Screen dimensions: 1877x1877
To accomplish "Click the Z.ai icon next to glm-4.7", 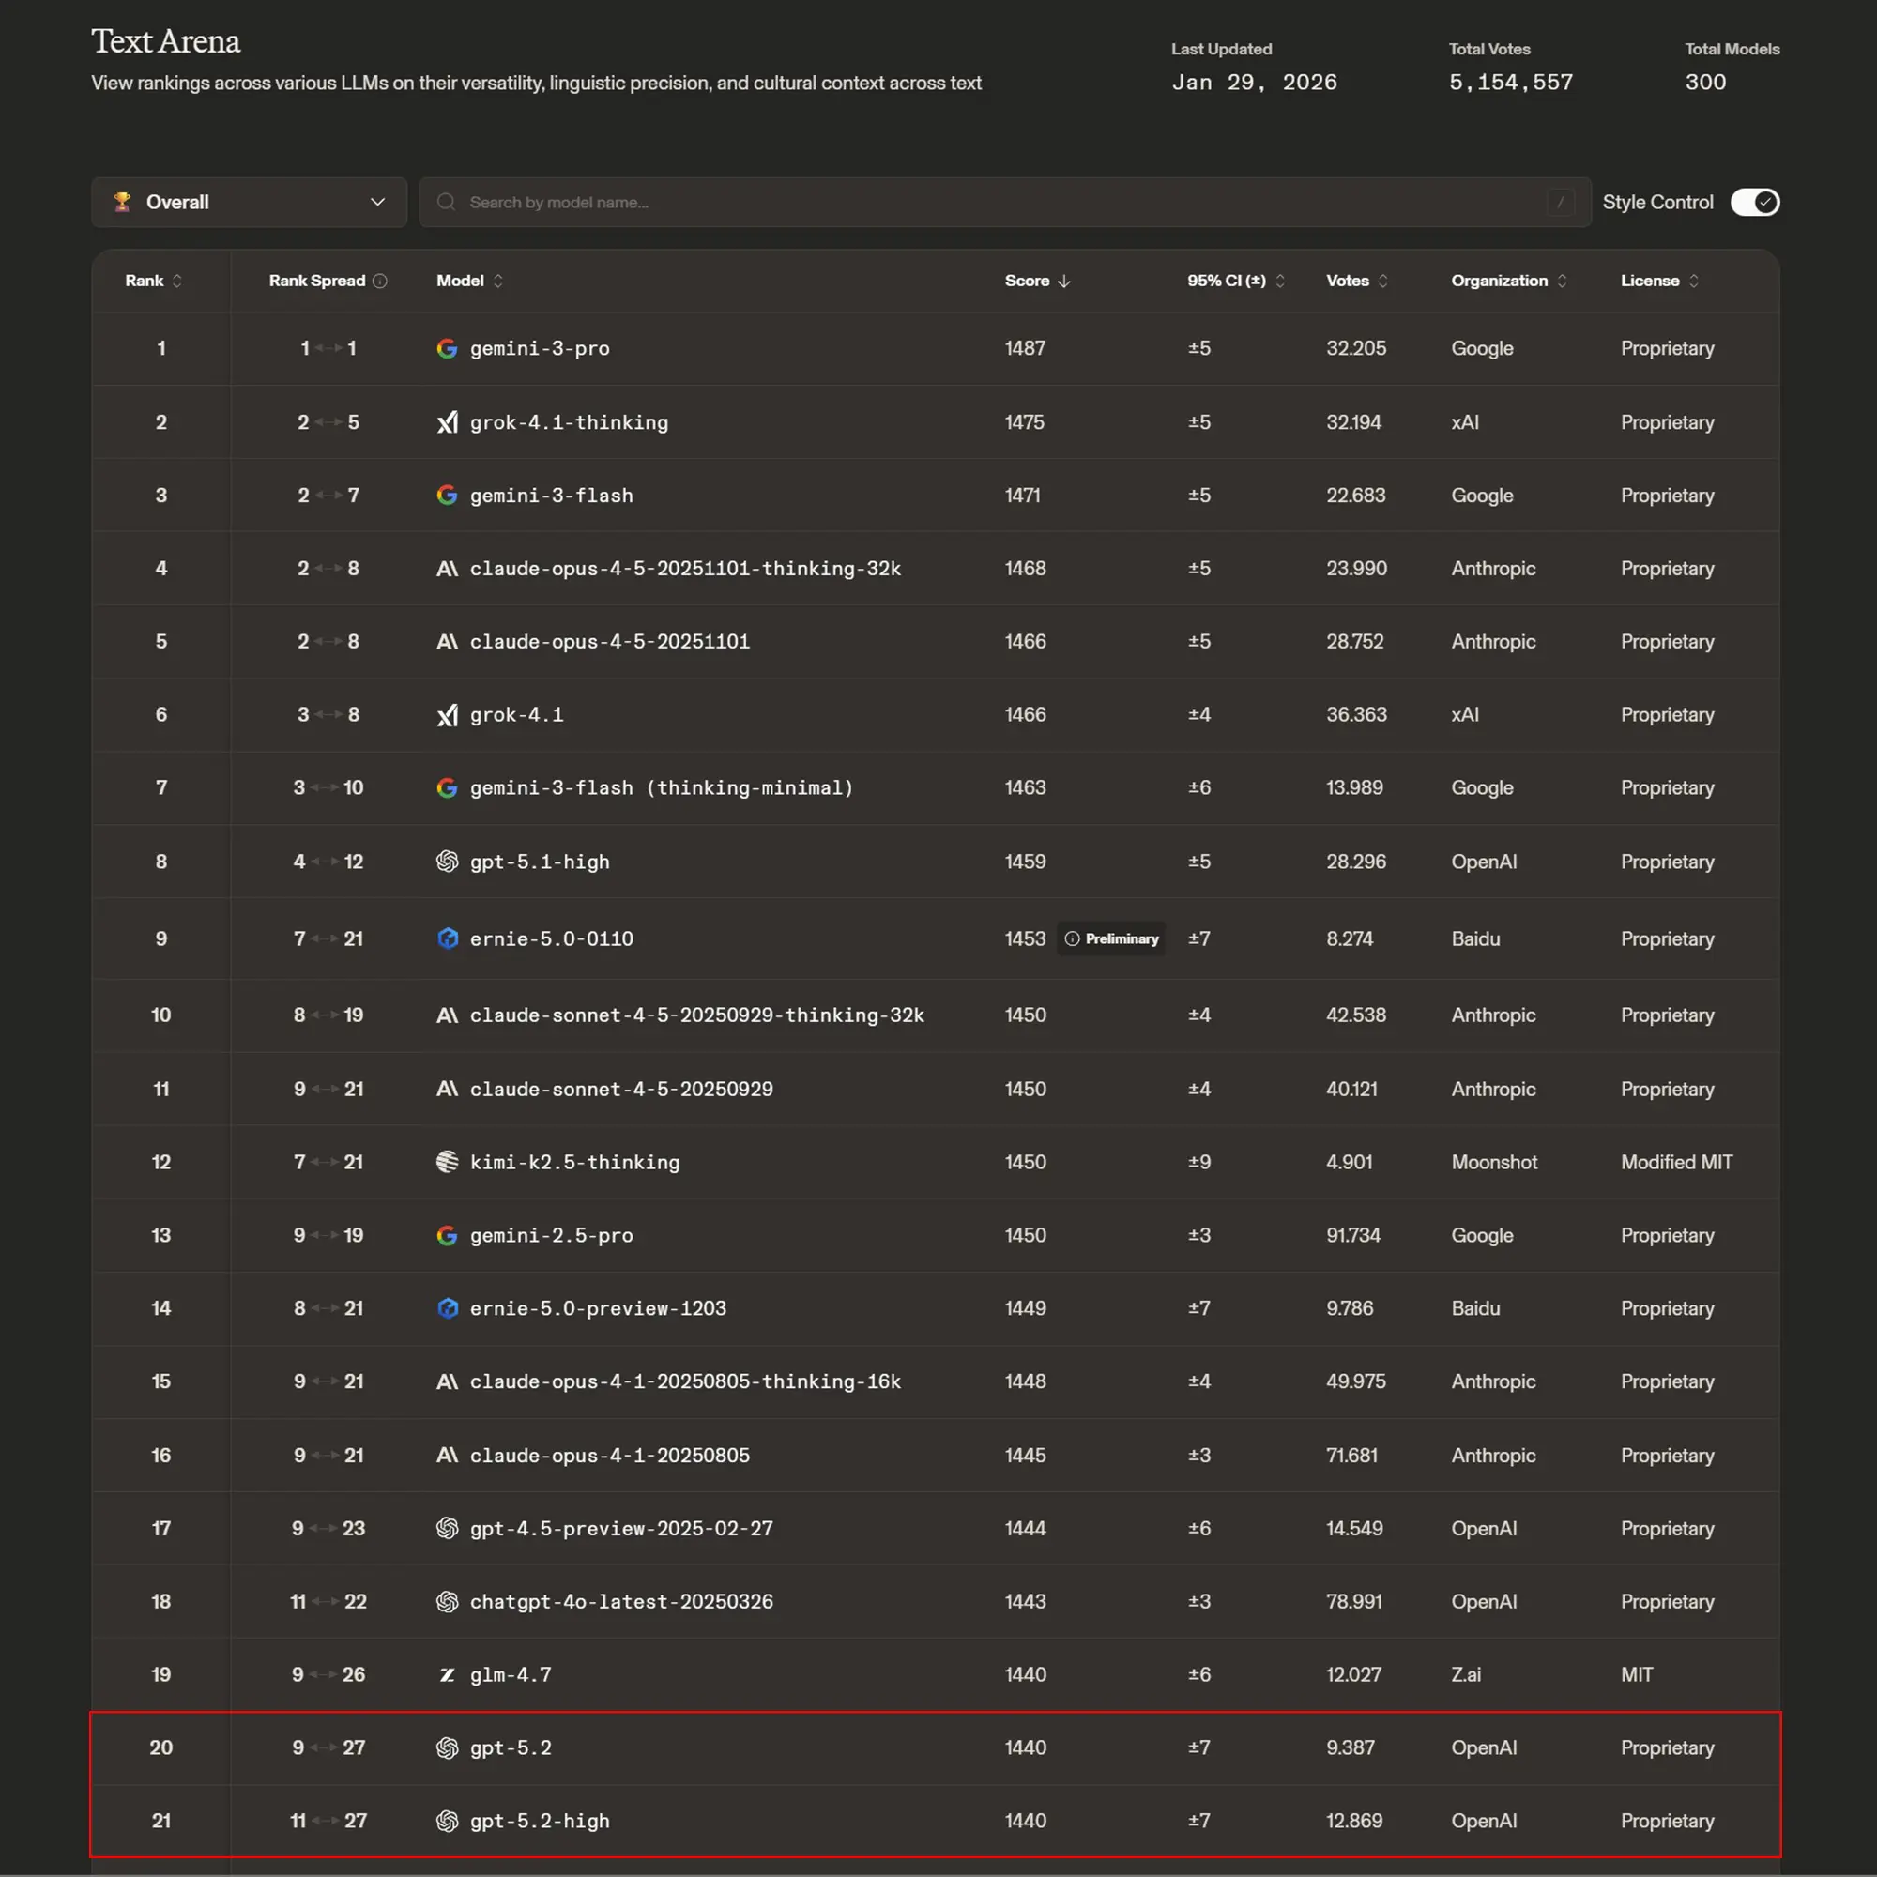I will point(447,1674).
